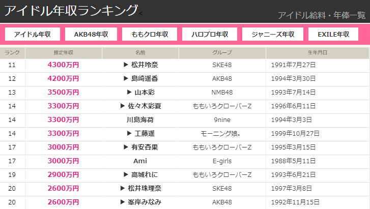Open the ジャニーズ年収 tab
Viewport: 370px width, 209px height.
click(x=273, y=34)
